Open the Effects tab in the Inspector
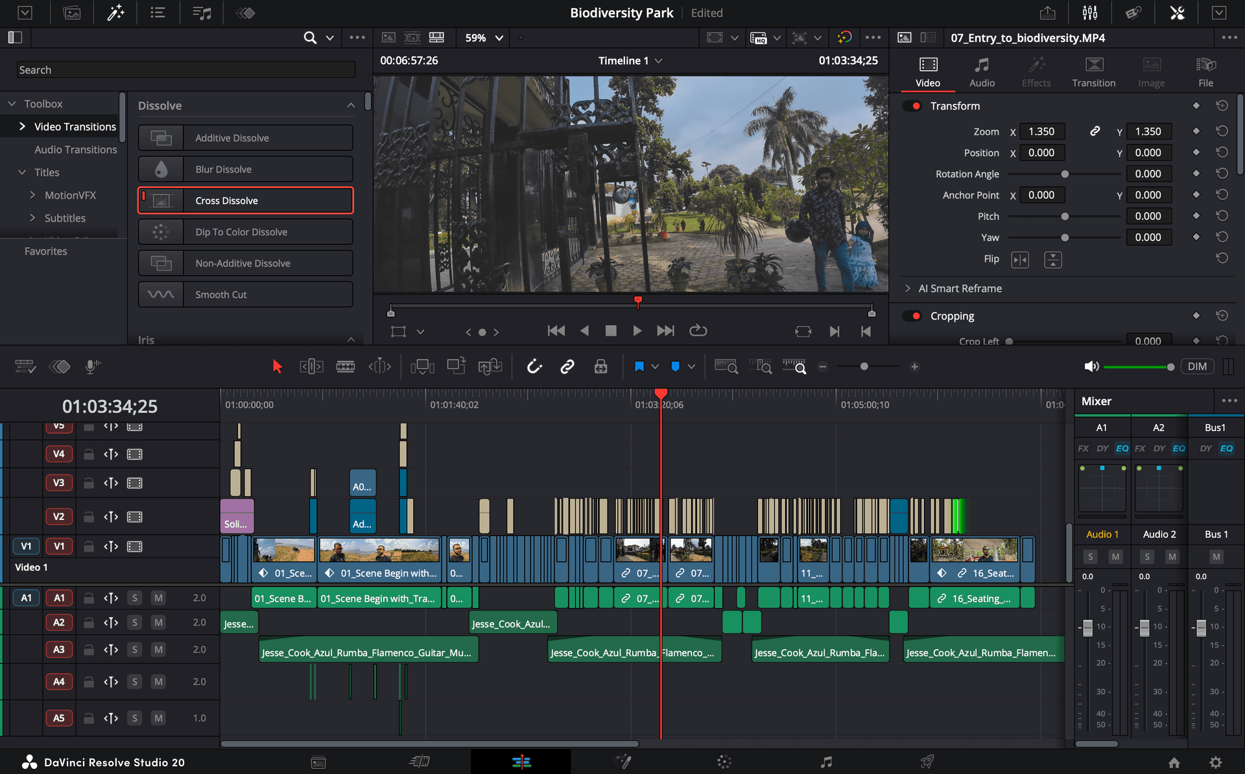Screen dimensions: 1245x774 [x=1036, y=70]
